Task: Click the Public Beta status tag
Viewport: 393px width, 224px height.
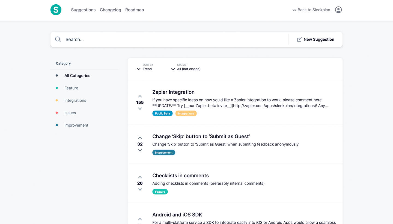Action: pyautogui.click(x=162, y=114)
